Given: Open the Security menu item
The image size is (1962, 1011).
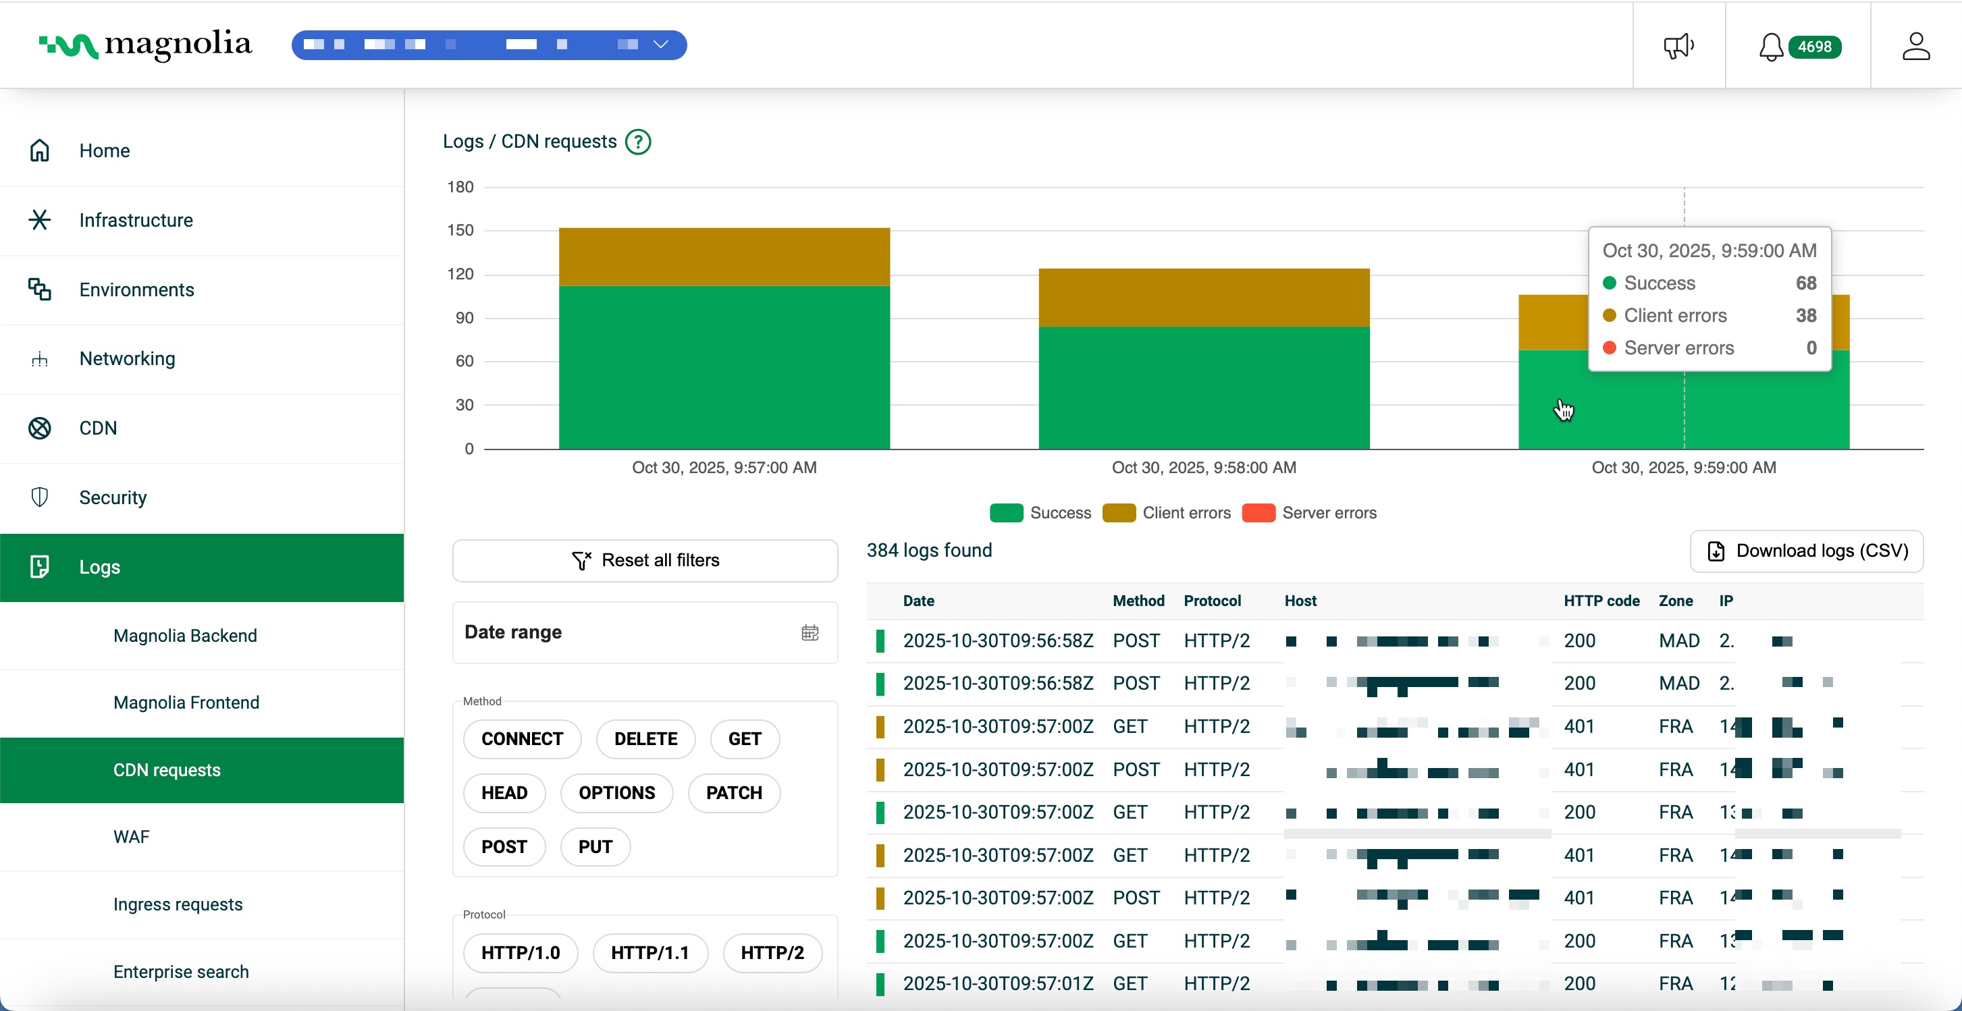Looking at the screenshot, I should (202, 497).
